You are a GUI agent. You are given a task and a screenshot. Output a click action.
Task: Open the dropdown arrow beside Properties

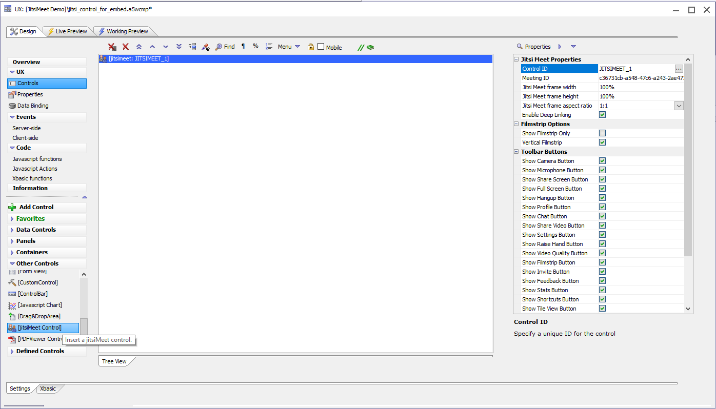tap(573, 47)
